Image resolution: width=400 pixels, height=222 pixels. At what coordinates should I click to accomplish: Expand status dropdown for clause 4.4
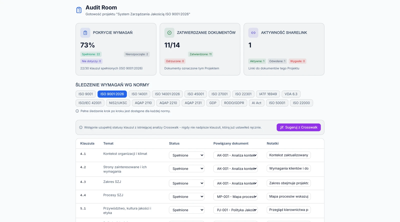(x=186, y=197)
